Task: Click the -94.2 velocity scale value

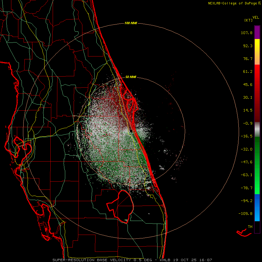Action: click(x=247, y=201)
